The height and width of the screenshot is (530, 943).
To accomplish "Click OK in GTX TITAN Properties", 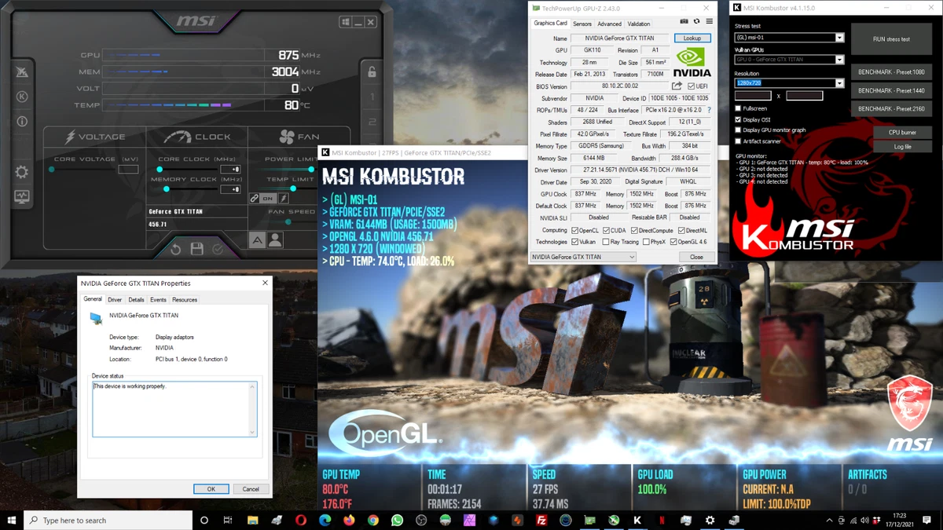I will pos(211,488).
